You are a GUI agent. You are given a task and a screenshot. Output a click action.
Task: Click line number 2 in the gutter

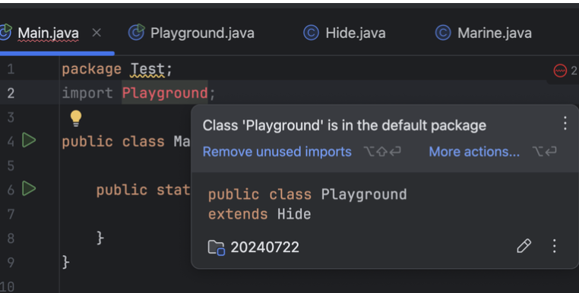pos(11,93)
